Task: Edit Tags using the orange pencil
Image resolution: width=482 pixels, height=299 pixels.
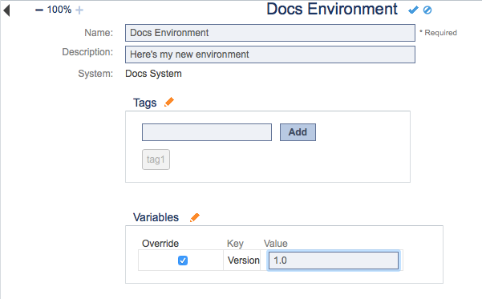Action: (169, 102)
